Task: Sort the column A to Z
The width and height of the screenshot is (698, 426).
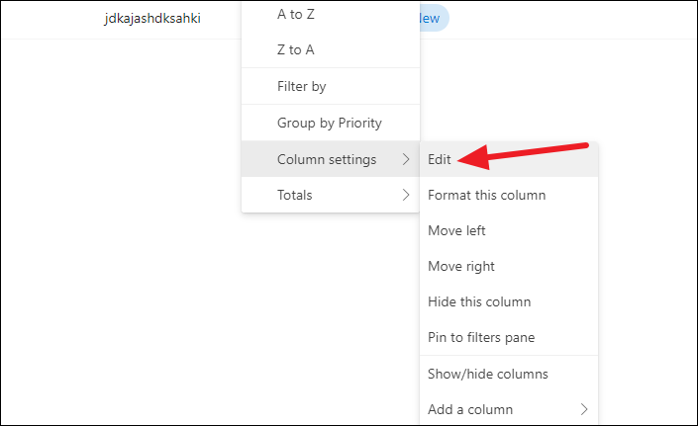Action: coord(296,15)
